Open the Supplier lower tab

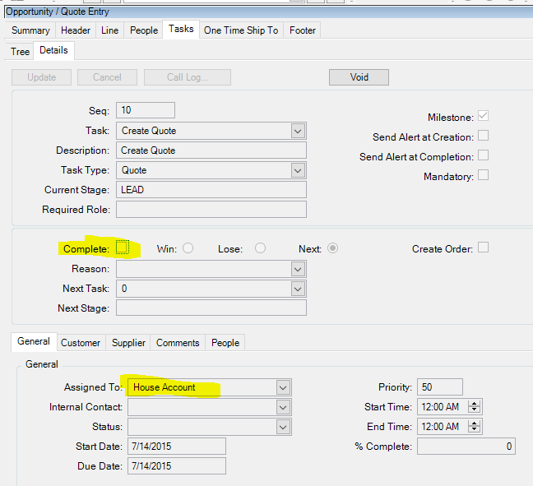tap(128, 343)
